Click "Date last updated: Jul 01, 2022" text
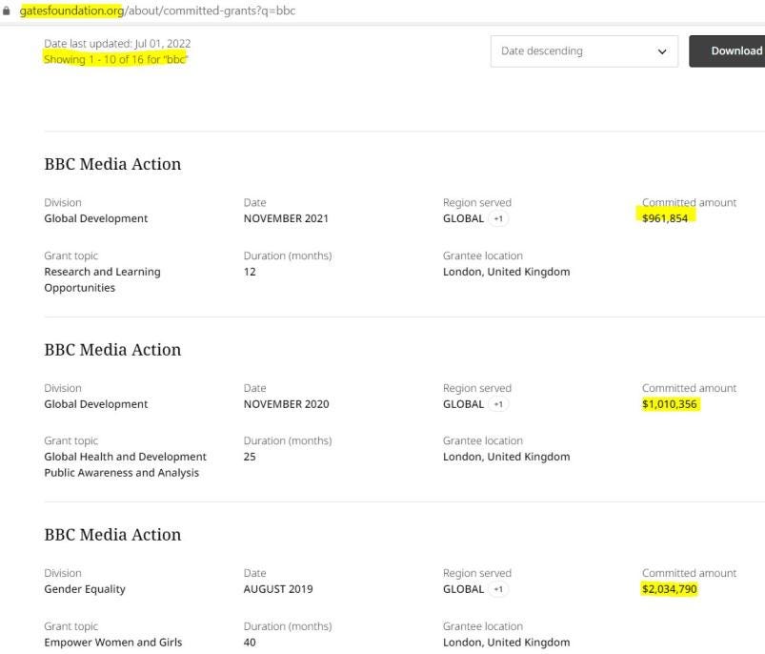 pyautogui.click(x=117, y=44)
